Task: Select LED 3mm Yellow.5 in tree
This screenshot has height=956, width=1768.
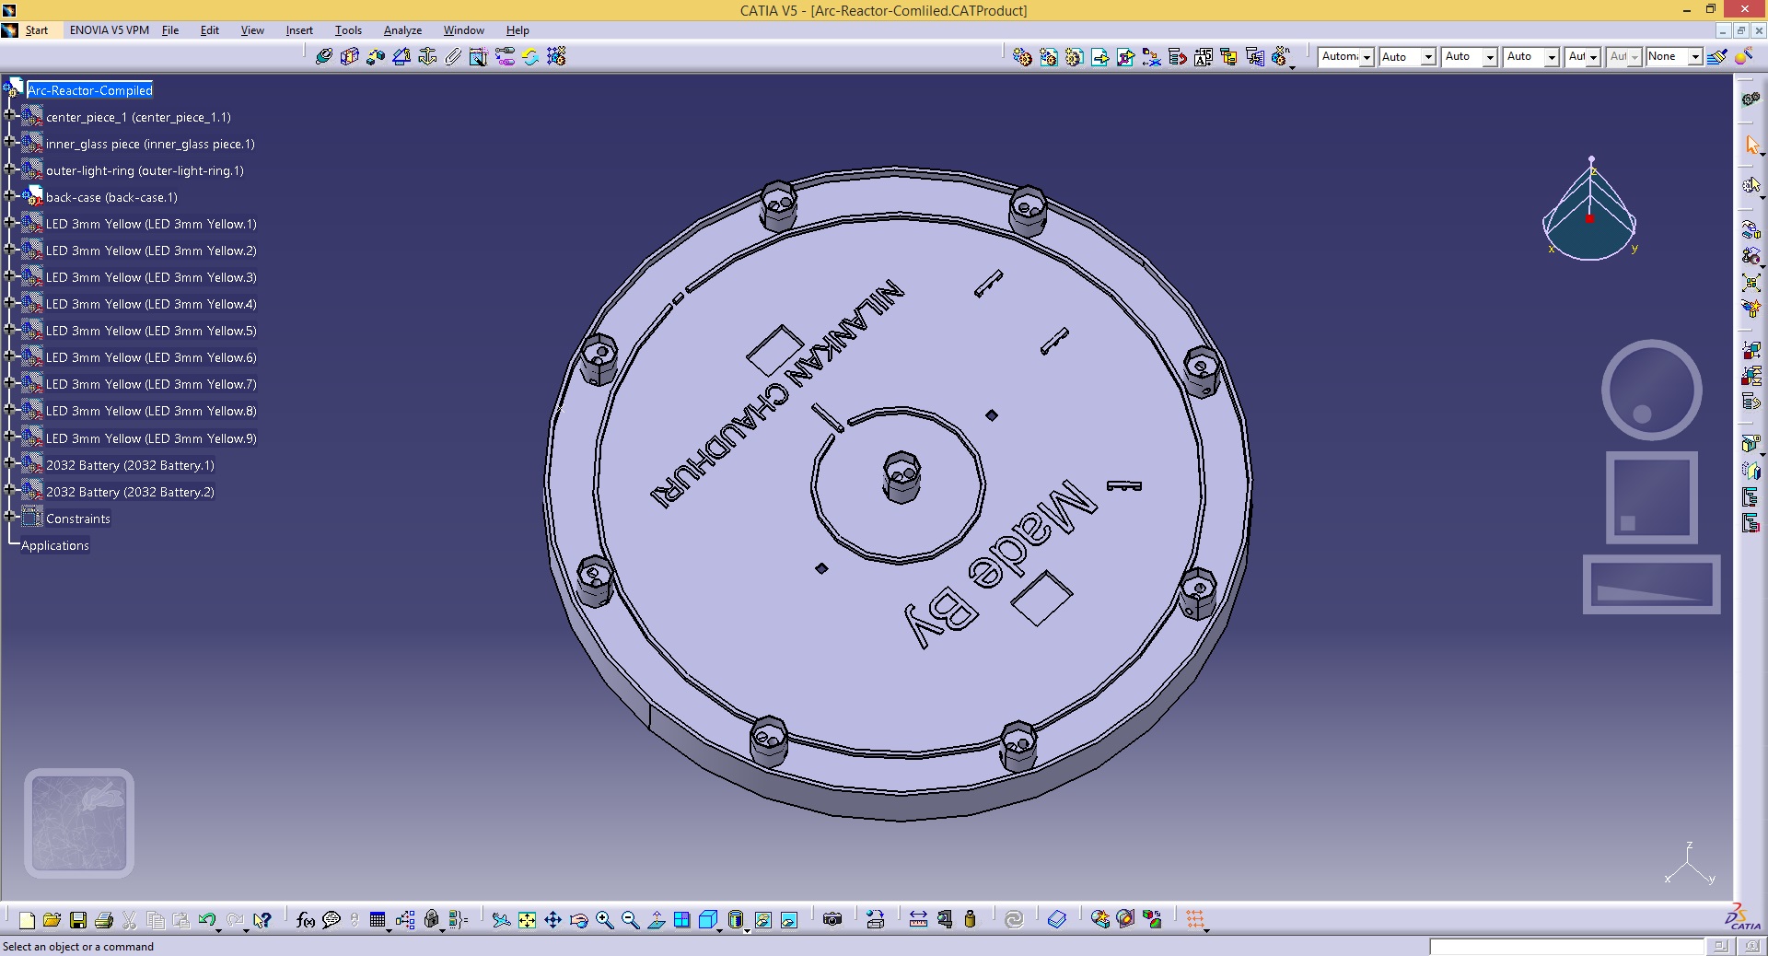Action: tap(151, 331)
